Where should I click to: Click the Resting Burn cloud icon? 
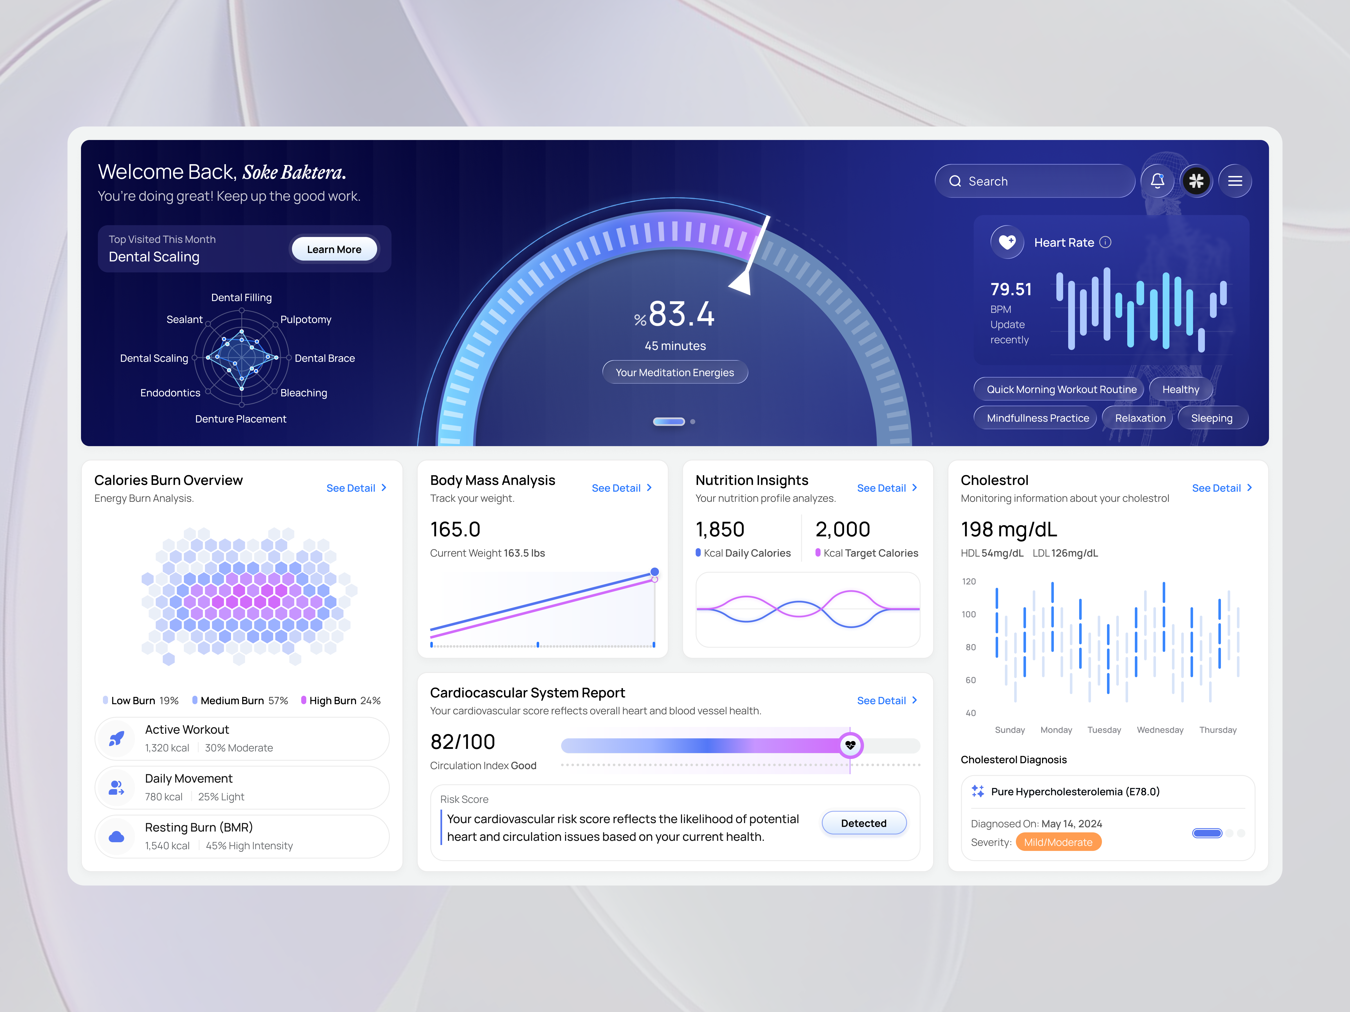[116, 836]
